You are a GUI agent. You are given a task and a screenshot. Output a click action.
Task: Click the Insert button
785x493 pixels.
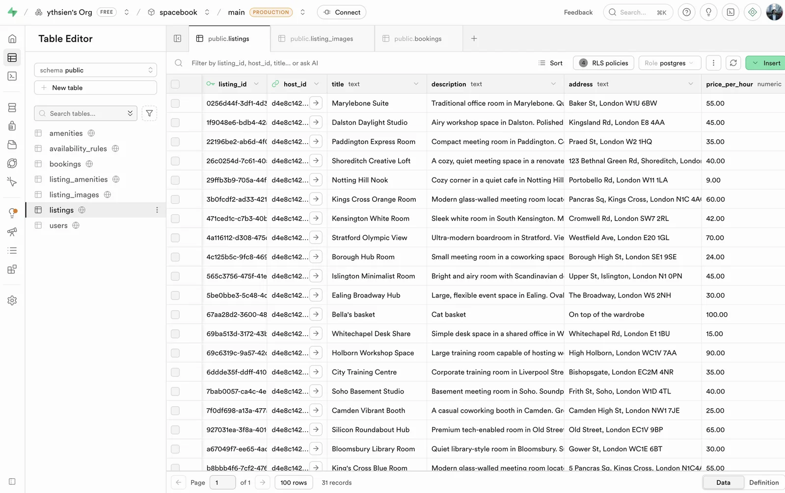pos(766,63)
